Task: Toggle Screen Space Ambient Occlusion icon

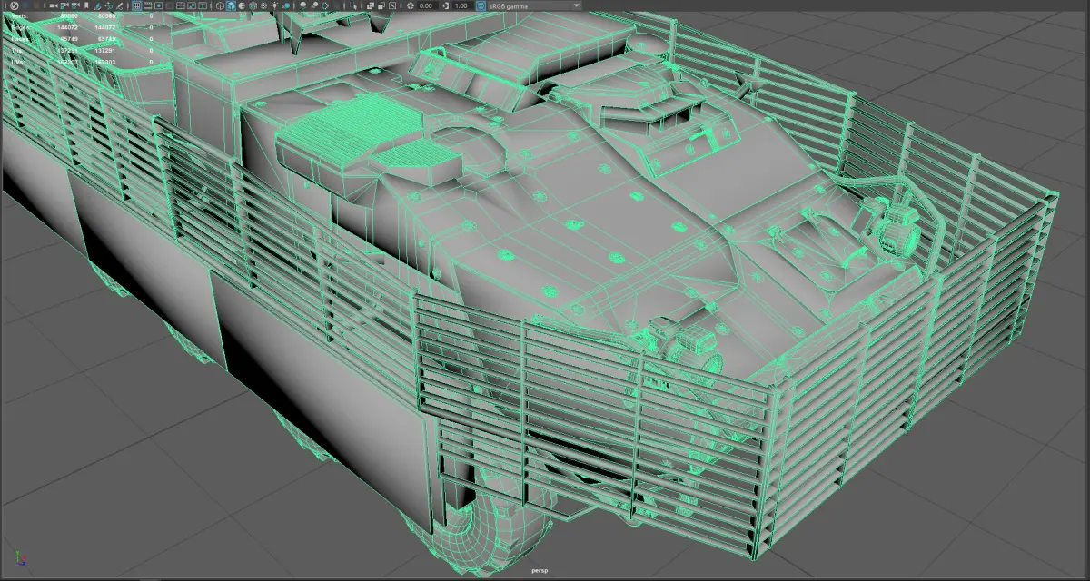Action: click(302, 5)
